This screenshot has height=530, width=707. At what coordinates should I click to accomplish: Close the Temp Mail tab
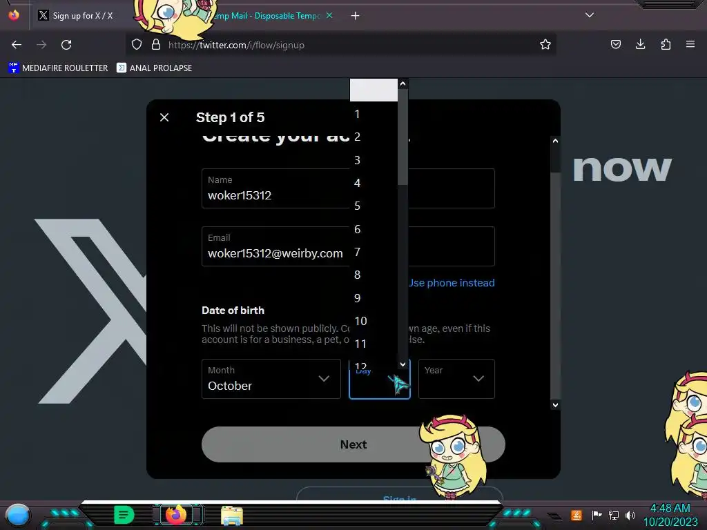tap(329, 15)
